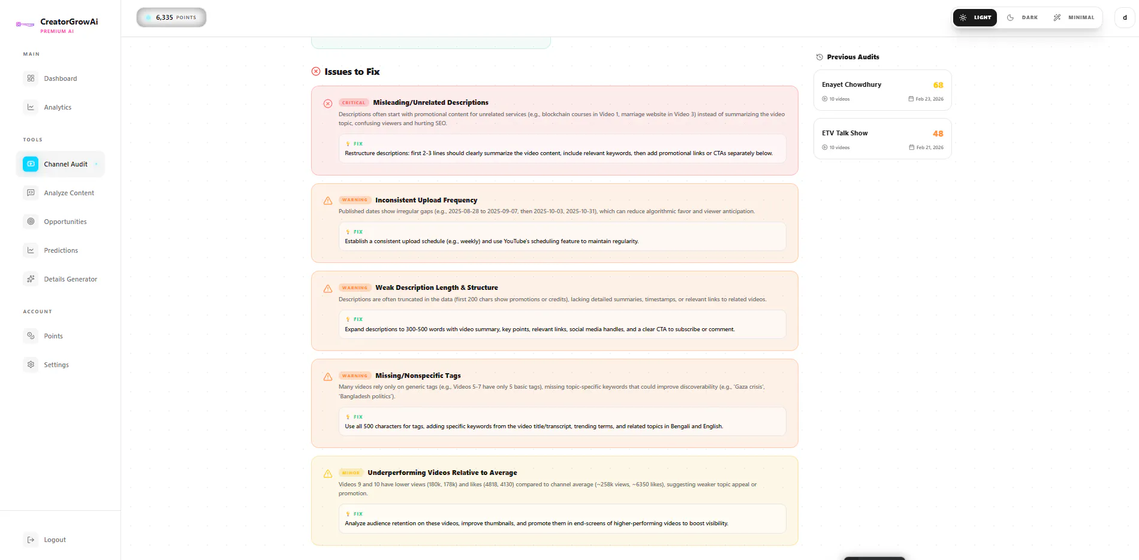Open Details Generator sparkle icon

(x=31, y=279)
